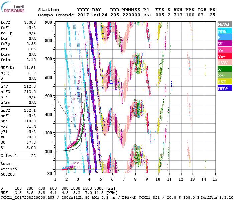
Task: Pick the Vo+ red legend swatch
Action: click(x=225, y=56)
